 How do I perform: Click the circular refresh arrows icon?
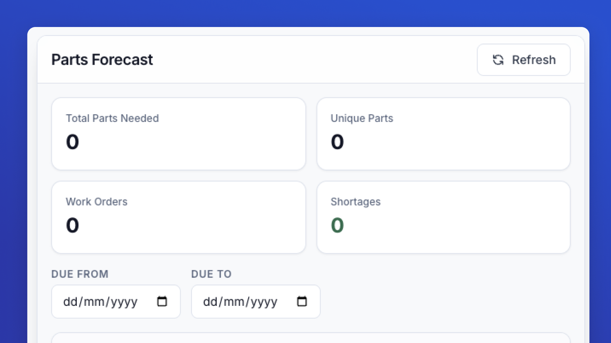point(498,60)
